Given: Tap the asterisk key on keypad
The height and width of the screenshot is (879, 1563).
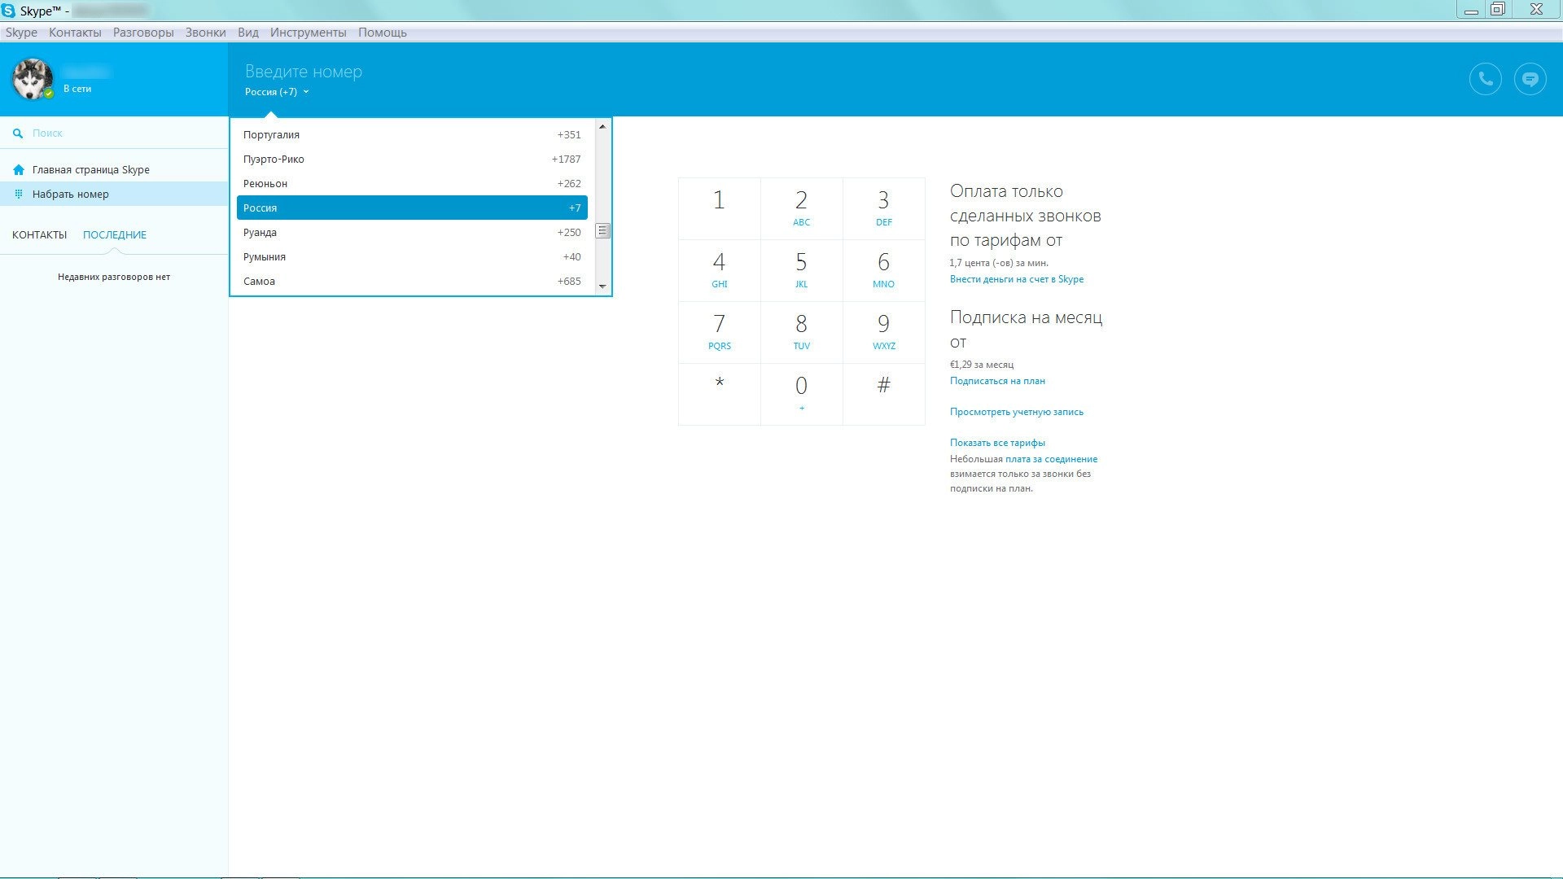Looking at the screenshot, I should pyautogui.click(x=720, y=394).
